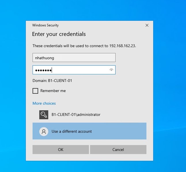
Task: Click the 'Enter your credentials' heading
Action: pos(59,34)
